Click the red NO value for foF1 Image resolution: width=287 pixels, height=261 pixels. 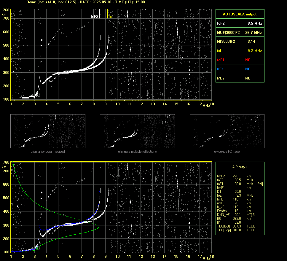click(248, 60)
